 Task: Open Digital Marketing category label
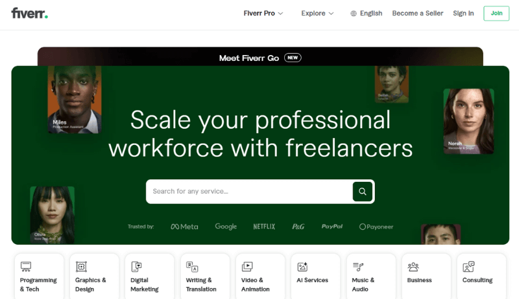click(144, 285)
